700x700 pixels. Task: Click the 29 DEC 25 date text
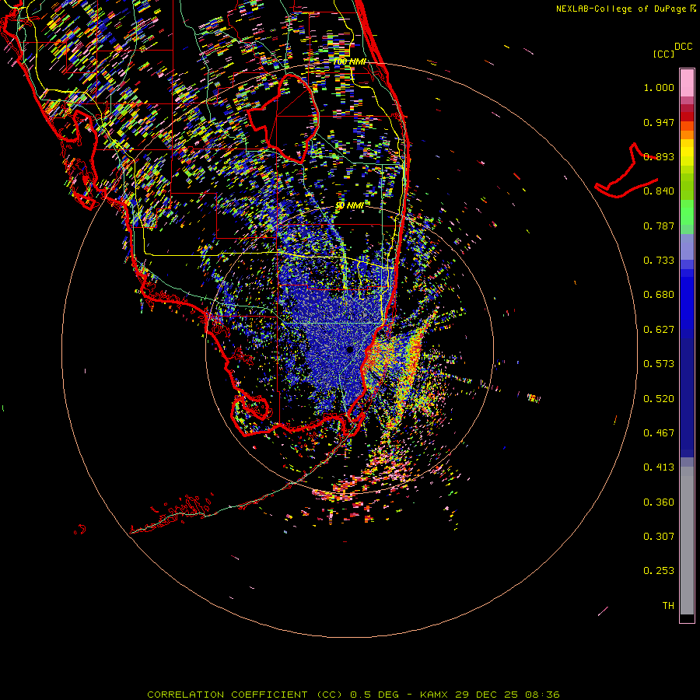(x=486, y=695)
